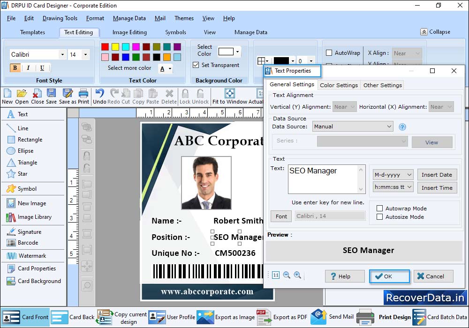Open the Data Source Manual dropdown
The image size is (469, 328).
(x=353, y=127)
